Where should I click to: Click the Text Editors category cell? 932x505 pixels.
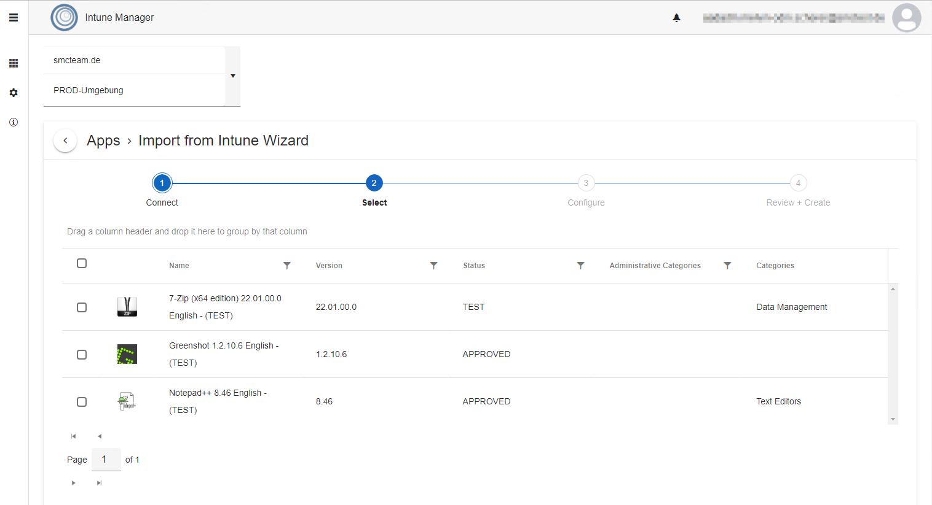[779, 401]
